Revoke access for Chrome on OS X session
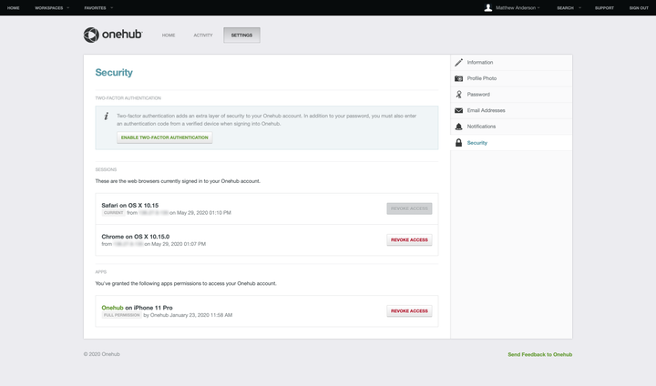Viewport: 656px width, 386px height. click(409, 240)
